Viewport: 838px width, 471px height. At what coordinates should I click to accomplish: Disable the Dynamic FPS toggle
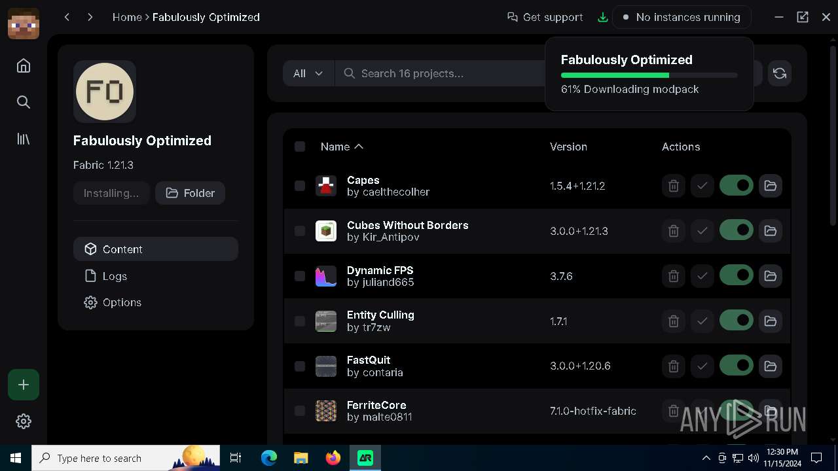point(737,276)
